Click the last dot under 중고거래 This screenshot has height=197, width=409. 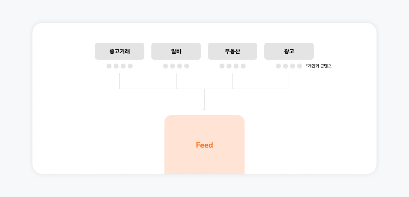tap(130, 66)
